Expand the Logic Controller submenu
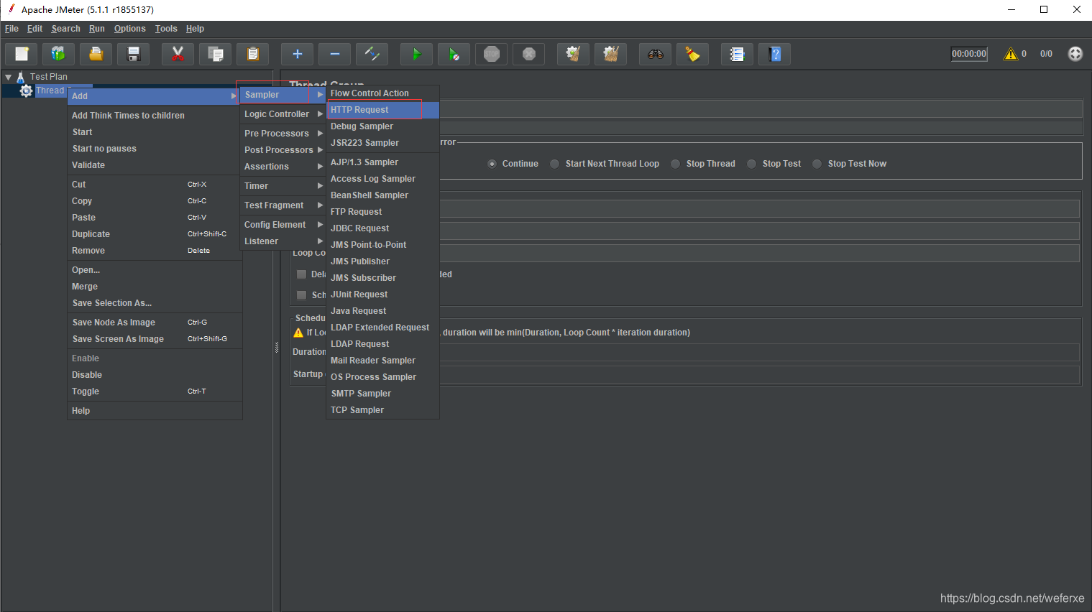Image resolution: width=1092 pixels, height=612 pixels. (283, 114)
